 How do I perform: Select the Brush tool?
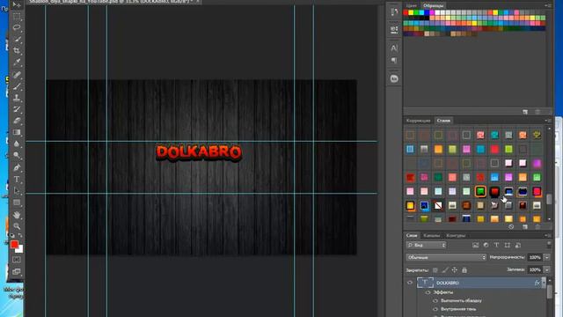(17, 86)
